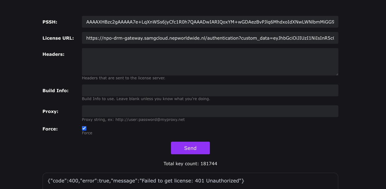The height and width of the screenshot is (189, 386).
Task: Click the bold "Force:" label
Action: click(50, 129)
